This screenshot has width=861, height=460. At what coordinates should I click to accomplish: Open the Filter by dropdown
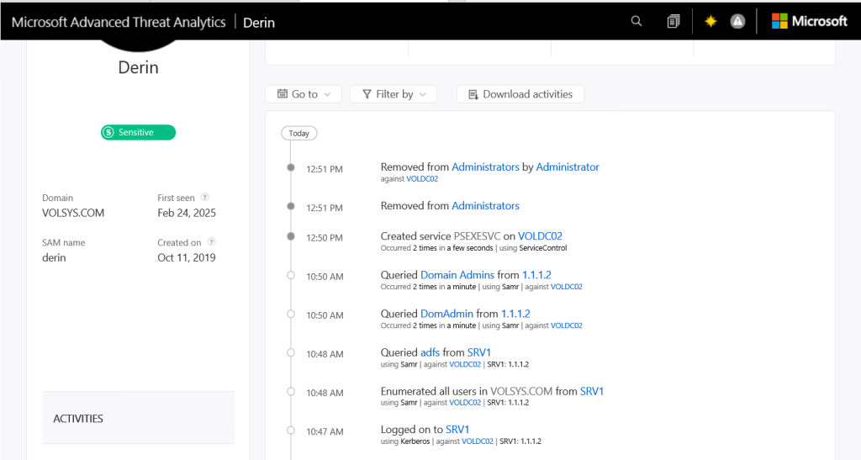[394, 94]
